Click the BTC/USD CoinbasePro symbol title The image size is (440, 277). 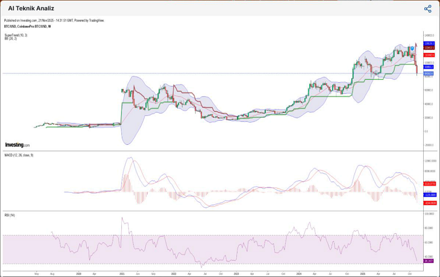tap(27, 26)
